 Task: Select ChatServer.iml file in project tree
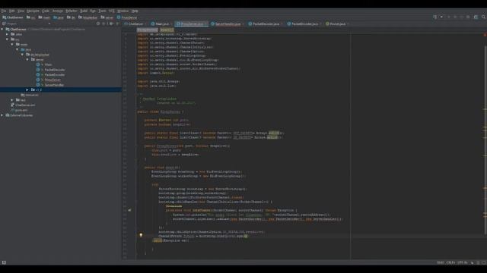[x=24, y=105]
